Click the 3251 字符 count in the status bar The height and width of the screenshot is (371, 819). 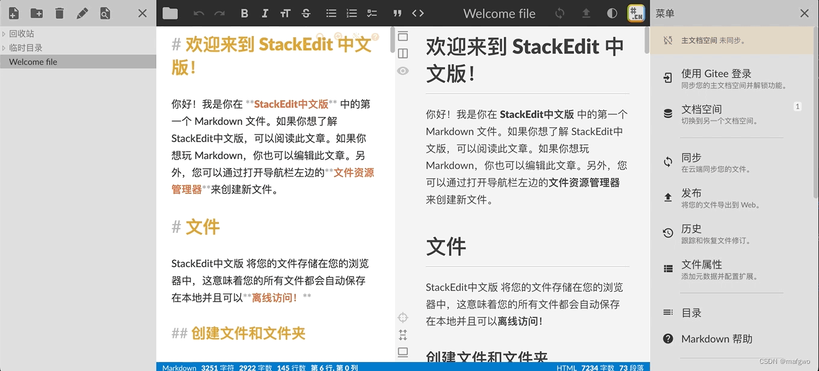pos(218,367)
